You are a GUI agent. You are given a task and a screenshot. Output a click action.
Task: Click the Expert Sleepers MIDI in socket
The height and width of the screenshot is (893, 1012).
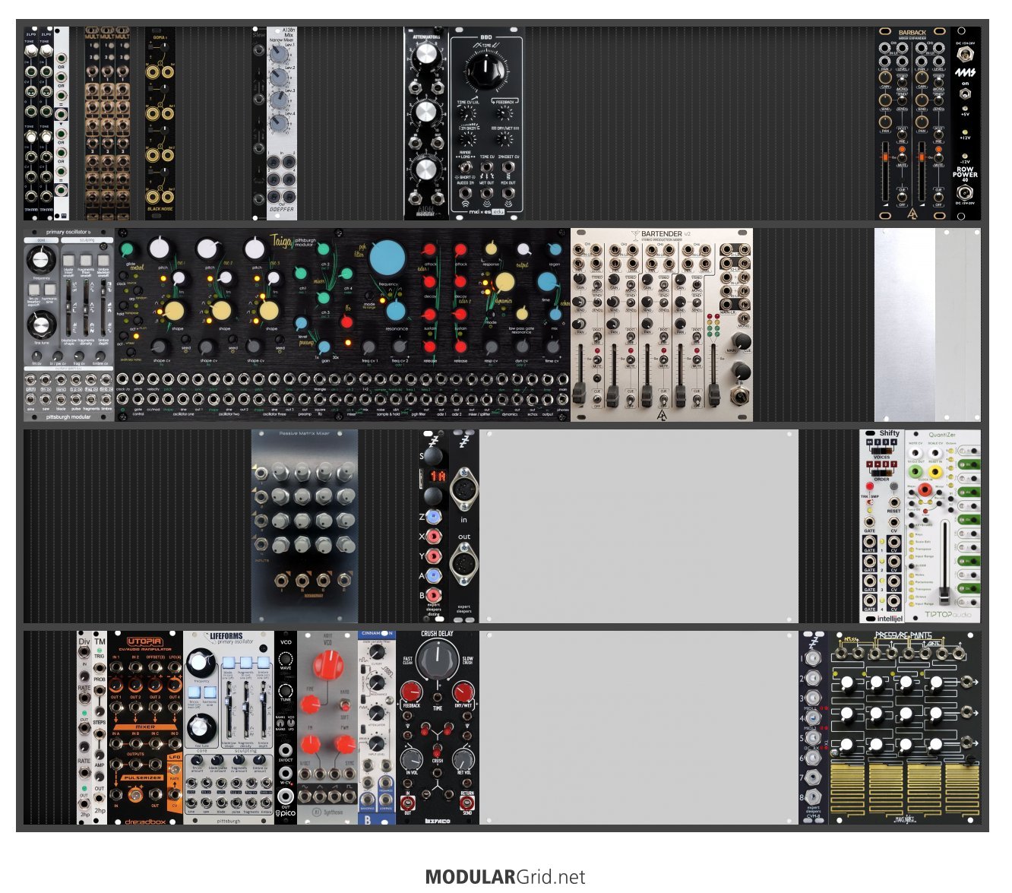coord(463,491)
